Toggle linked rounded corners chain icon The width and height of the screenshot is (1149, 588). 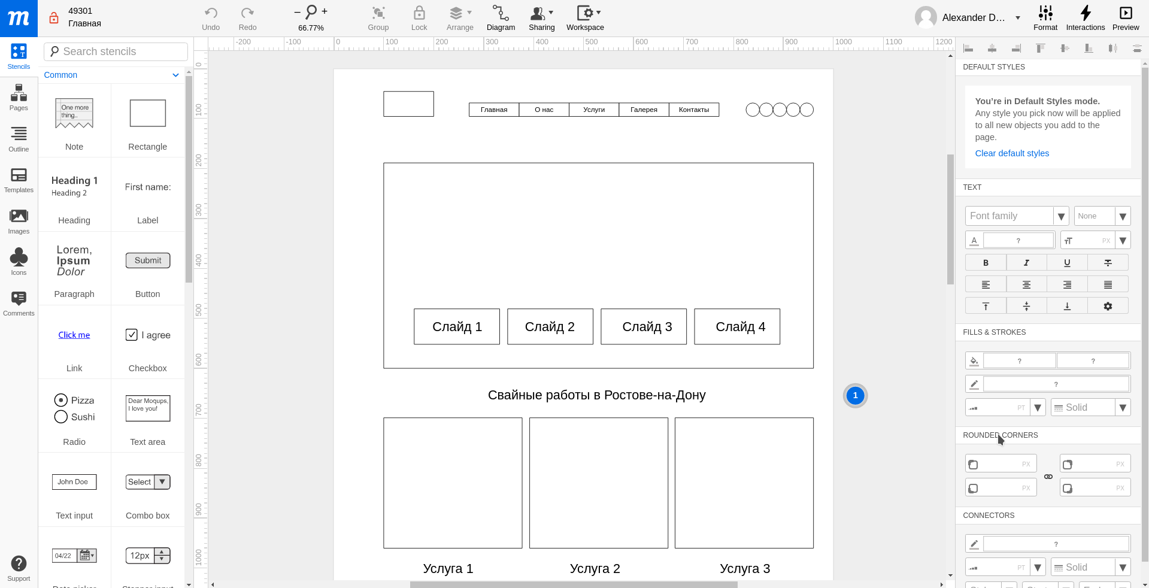pos(1048,477)
